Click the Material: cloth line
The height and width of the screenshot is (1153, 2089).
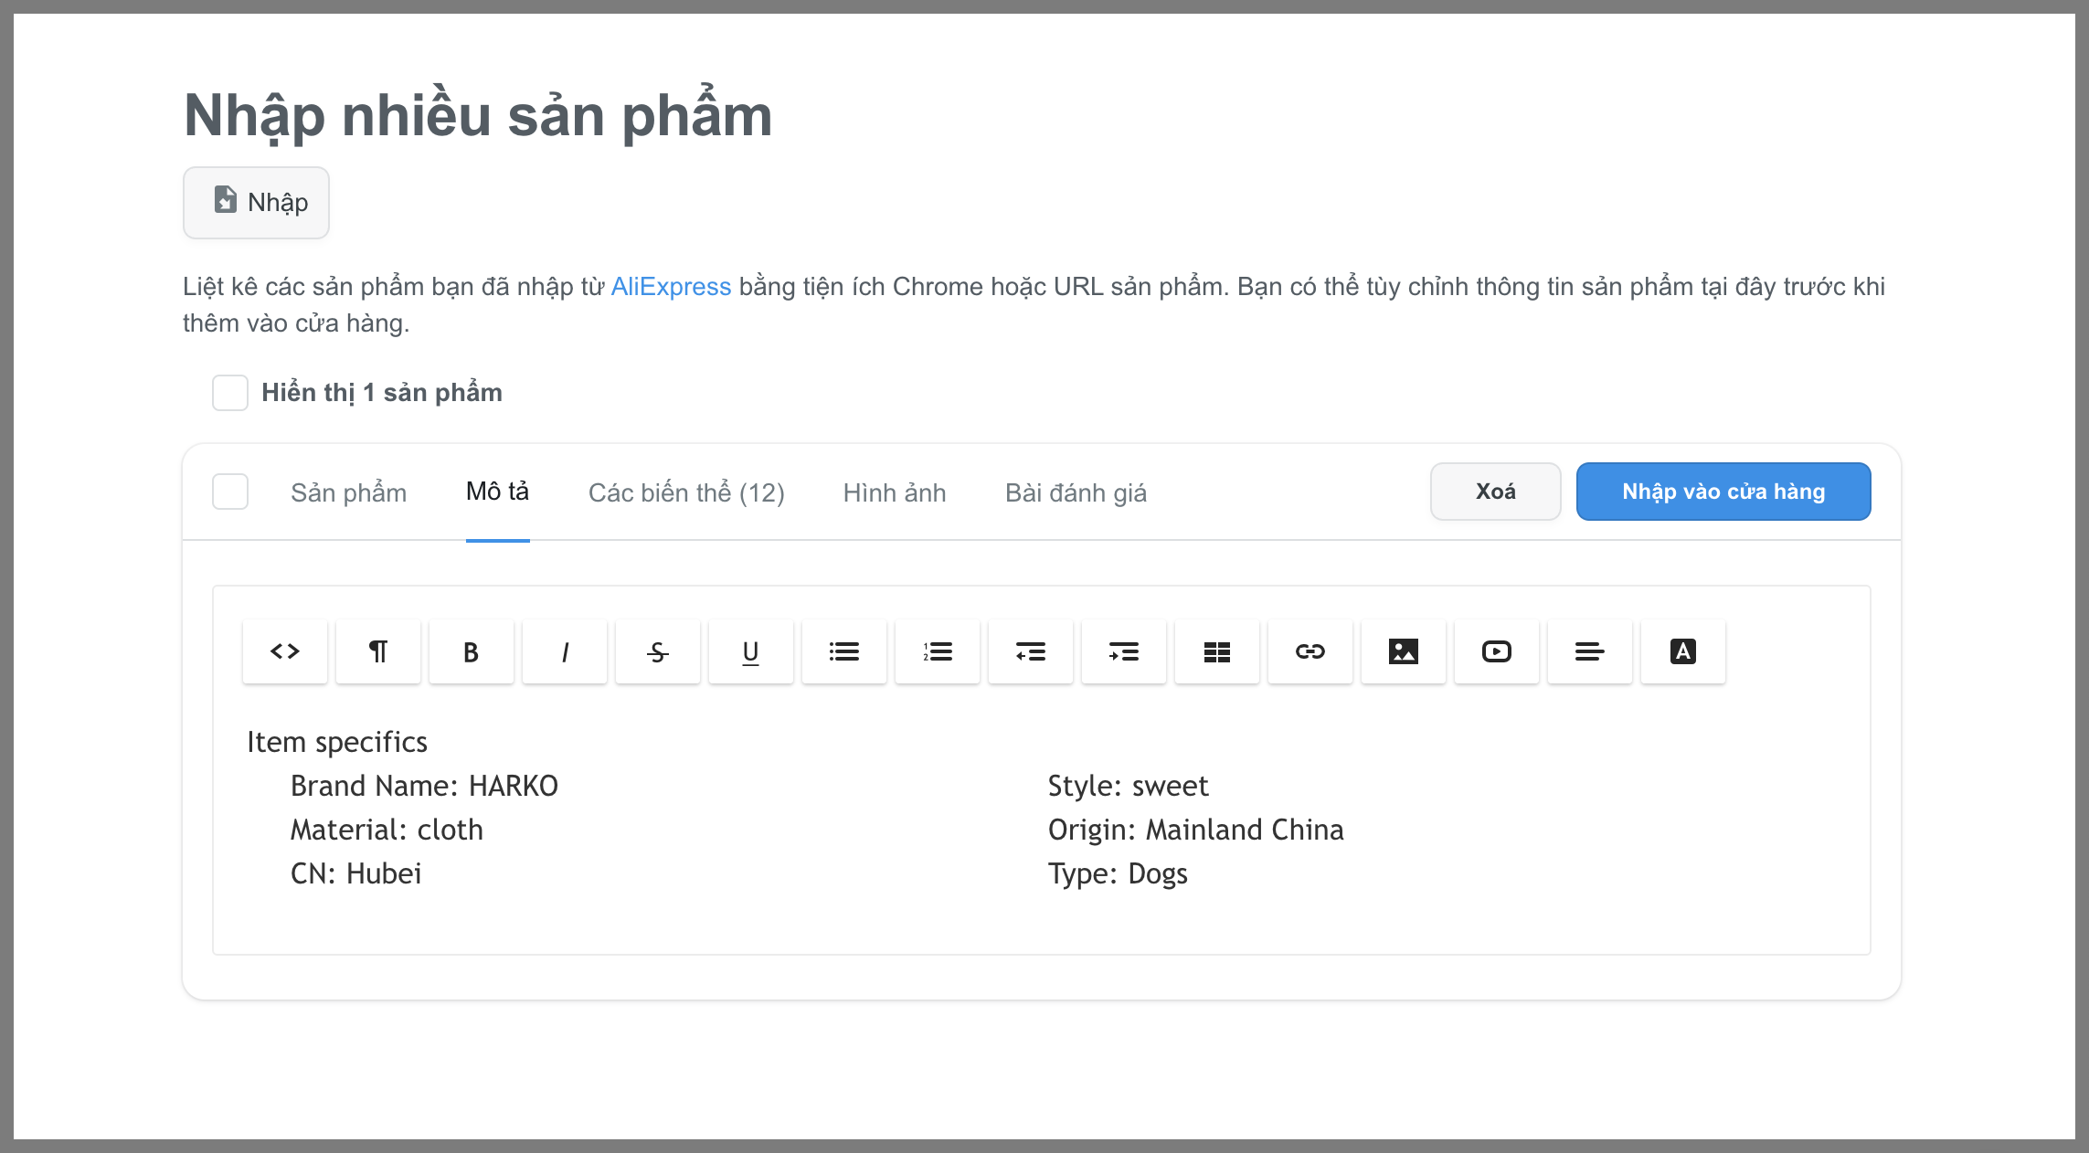[387, 830]
